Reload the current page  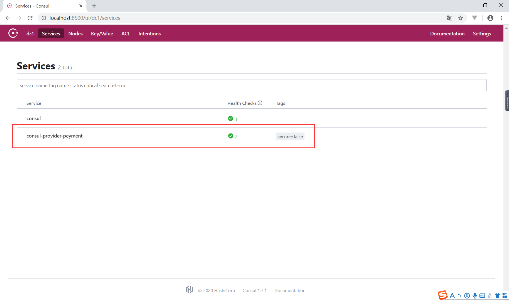click(x=30, y=18)
